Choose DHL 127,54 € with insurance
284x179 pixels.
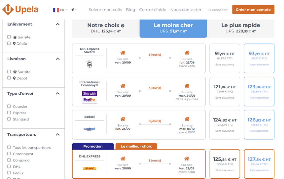pyautogui.click(x=259, y=164)
